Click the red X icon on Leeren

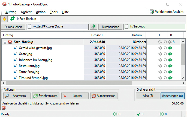click(x=65, y=96)
